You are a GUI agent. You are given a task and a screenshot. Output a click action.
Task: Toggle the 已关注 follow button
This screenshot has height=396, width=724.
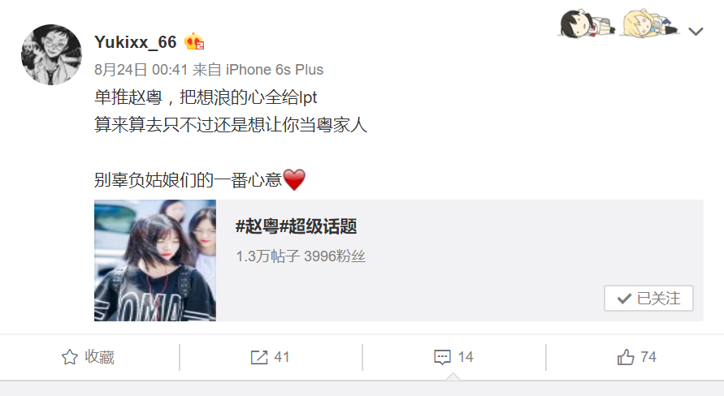(x=648, y=299)
